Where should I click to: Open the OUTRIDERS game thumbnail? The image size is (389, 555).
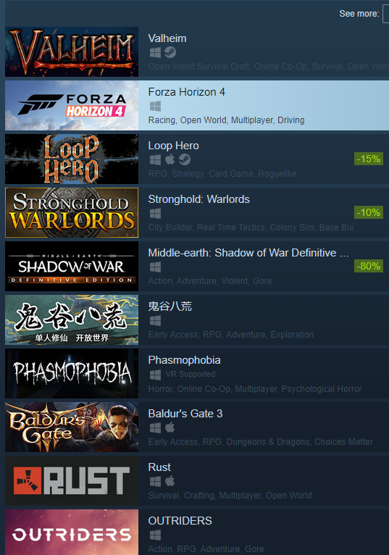[72, 533]
